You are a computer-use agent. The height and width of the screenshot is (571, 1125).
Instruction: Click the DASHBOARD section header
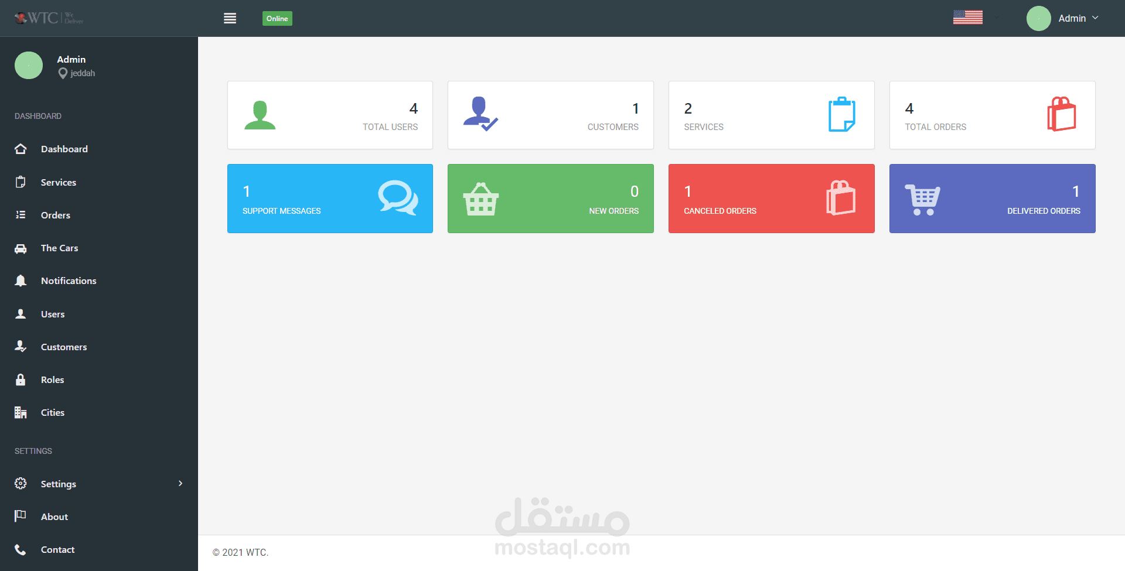coord(38,116)
